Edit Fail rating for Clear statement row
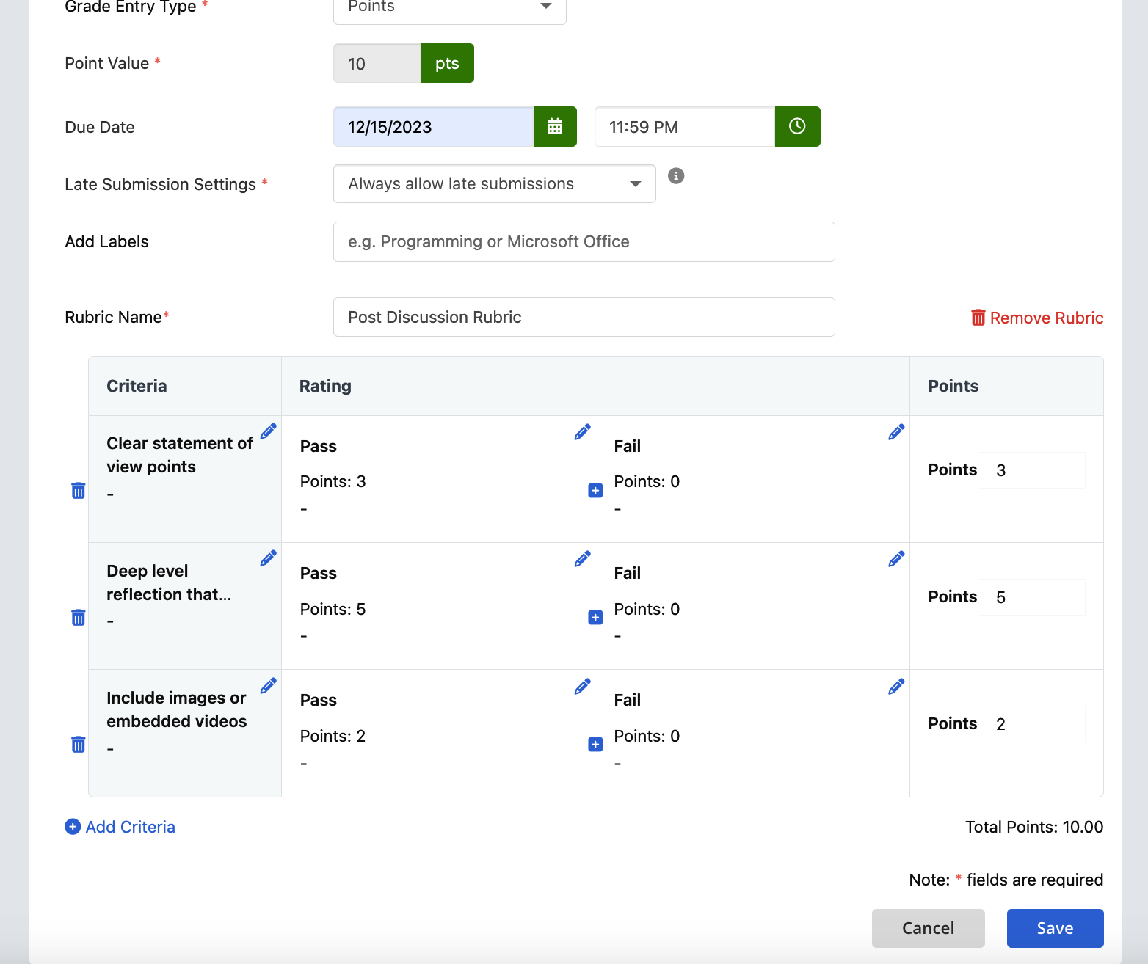This screenshot has height=964, width=1148. [896, 432]
